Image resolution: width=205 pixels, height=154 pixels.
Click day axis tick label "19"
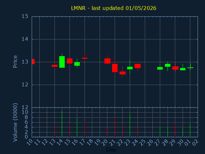coord(97,142)
